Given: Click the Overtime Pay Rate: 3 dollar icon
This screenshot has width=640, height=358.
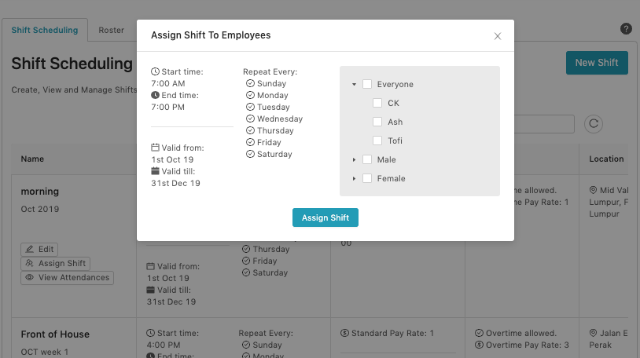Looking at the screenshot, I should tap(479, 345).
